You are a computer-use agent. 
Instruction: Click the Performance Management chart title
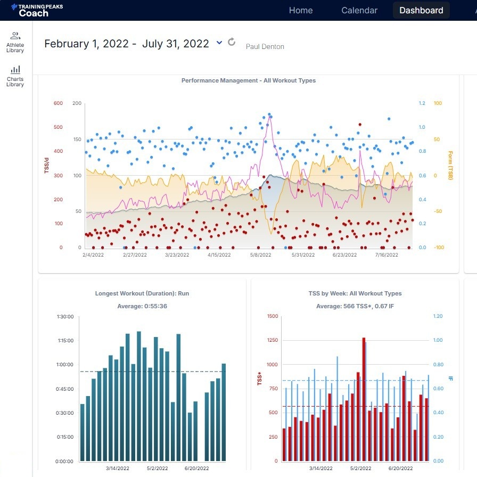pyautogui.click(x=248, y=81)
